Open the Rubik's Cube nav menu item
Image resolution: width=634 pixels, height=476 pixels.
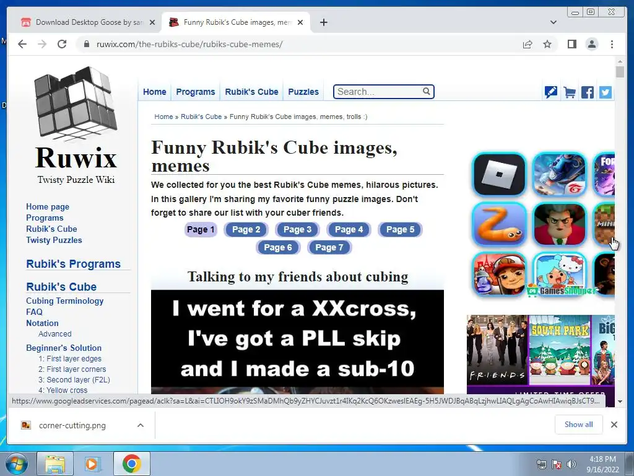pyautogui.click(x=251, y=92)
